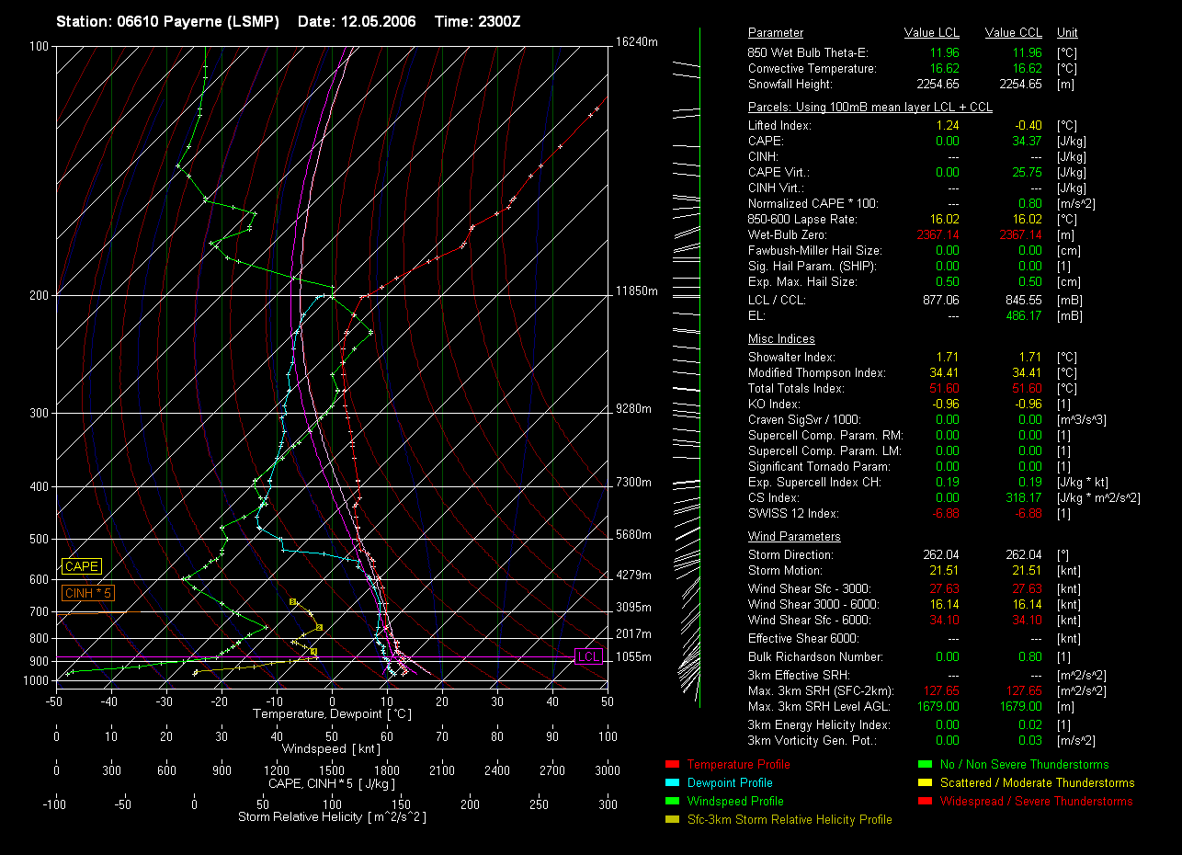Viewport: 1182px width, 855px height.
Task: Click helicity profile marker number 2
Action: (x=319, y=627)
